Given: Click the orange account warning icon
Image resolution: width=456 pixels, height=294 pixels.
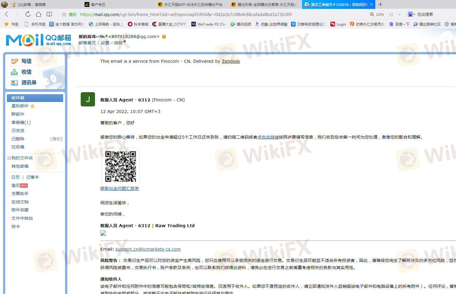Looking at the screenshot, I should (x=164, y=37).
